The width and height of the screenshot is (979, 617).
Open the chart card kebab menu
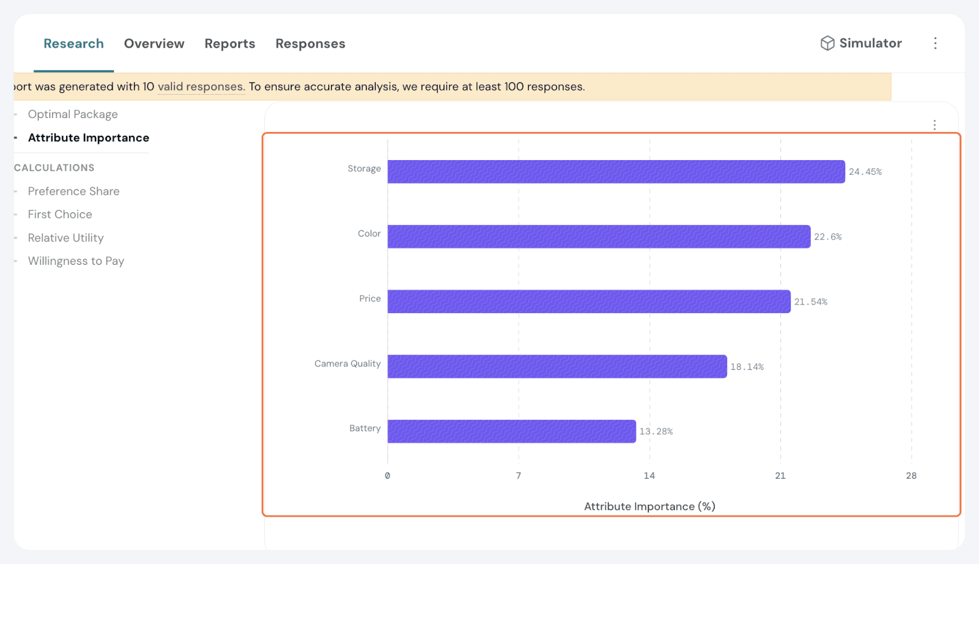934,125
